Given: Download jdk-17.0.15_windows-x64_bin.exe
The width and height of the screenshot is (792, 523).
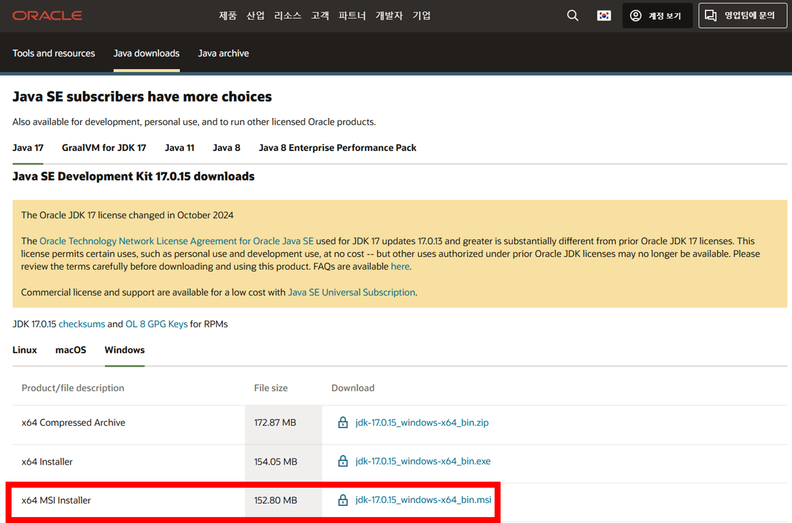Looking at the screenshot, I should (x=423, y=461).
